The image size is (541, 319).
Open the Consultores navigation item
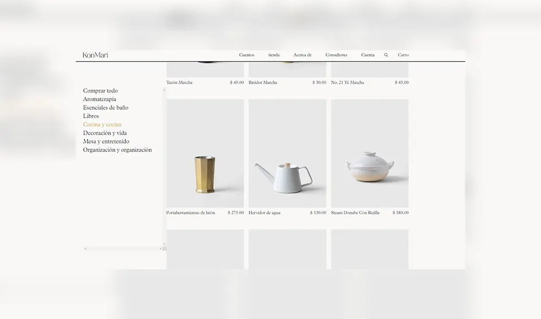[337, 55]
